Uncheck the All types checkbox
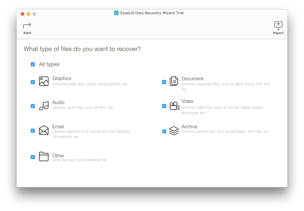 click(33, 64)
